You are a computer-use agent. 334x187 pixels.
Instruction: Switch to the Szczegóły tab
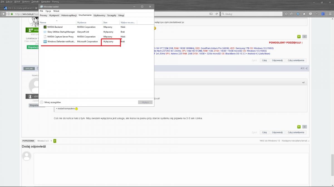click(112, 16)
